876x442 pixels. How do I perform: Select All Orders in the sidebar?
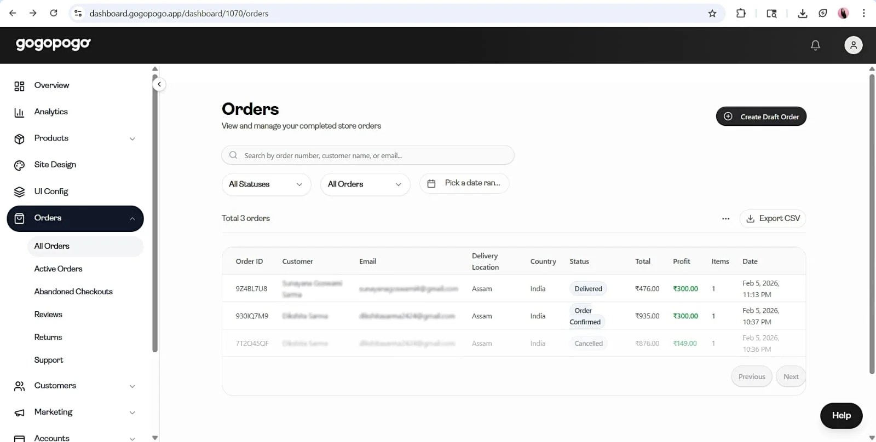(x=85, y=246)
